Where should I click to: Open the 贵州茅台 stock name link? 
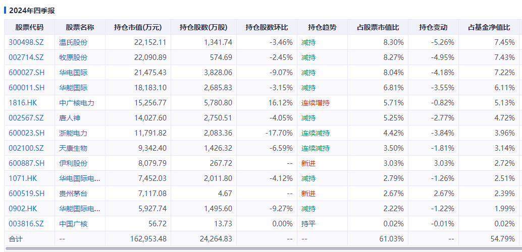(x=73, y=194)
